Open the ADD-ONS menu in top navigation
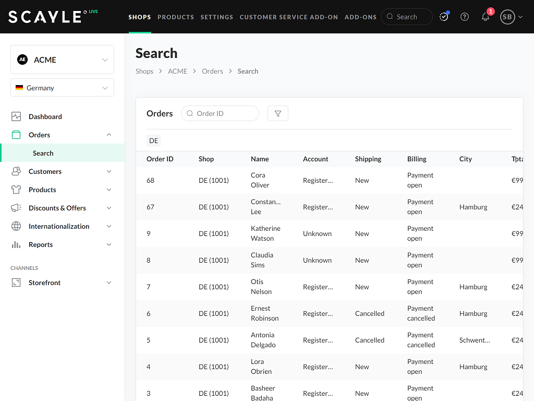534x401 pixels. [x=360, y=17]
